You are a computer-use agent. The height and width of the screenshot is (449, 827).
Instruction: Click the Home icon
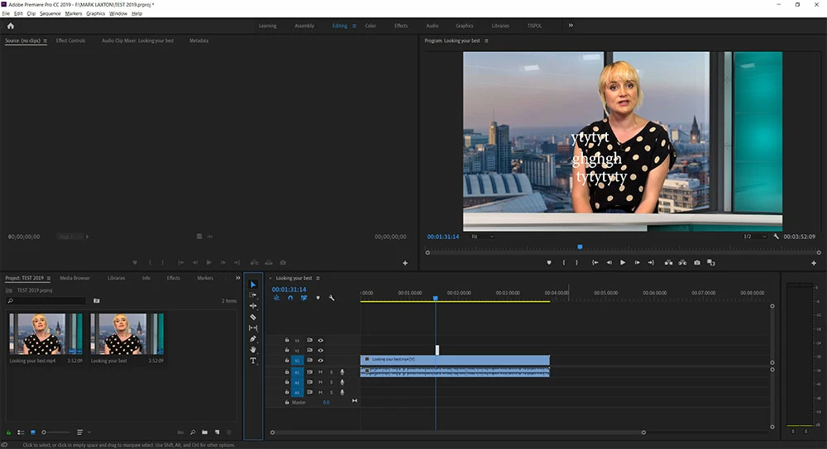[11, 26]
